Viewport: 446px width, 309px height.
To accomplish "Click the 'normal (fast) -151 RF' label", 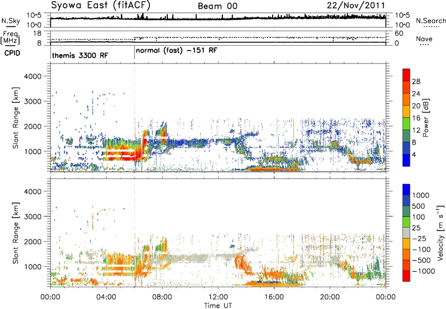I will pos(176,51).
